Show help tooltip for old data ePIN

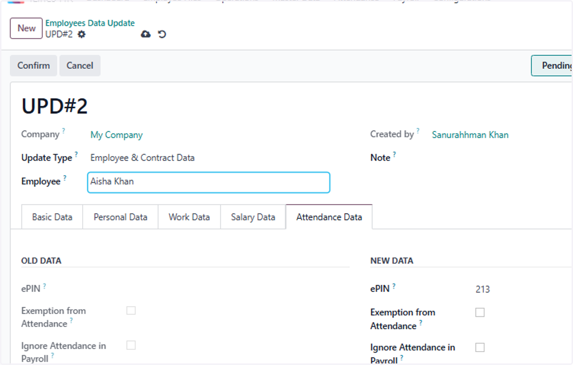44,285
